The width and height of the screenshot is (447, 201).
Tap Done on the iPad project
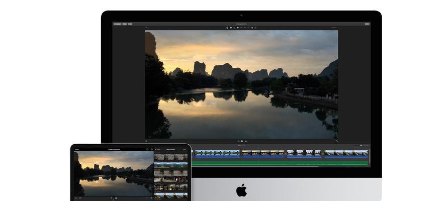[77, 149]
